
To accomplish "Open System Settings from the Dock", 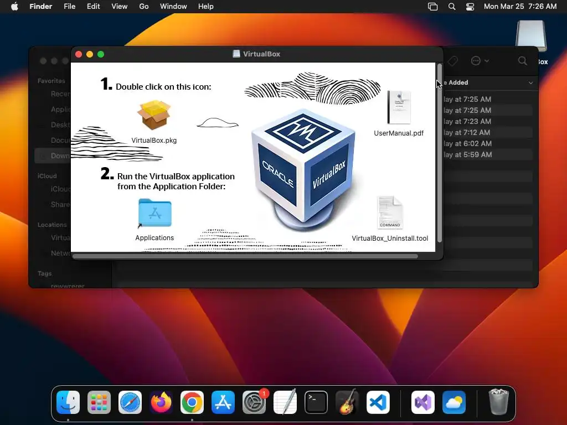I will click(x=254, y=402).
